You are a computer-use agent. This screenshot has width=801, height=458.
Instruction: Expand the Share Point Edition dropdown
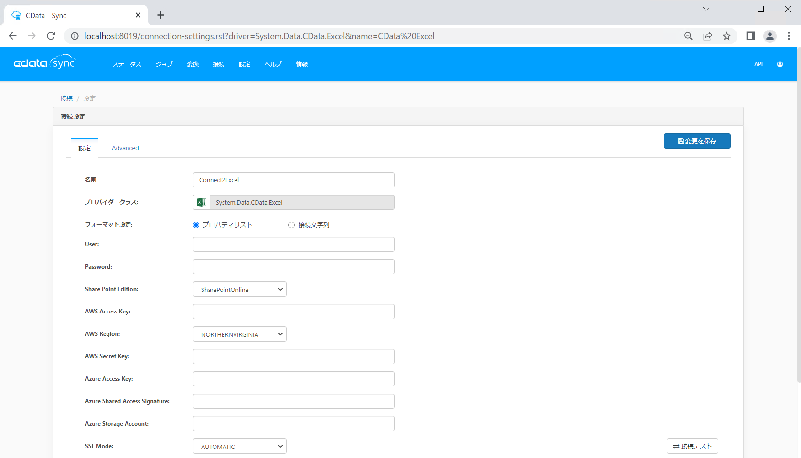(240, 289)
